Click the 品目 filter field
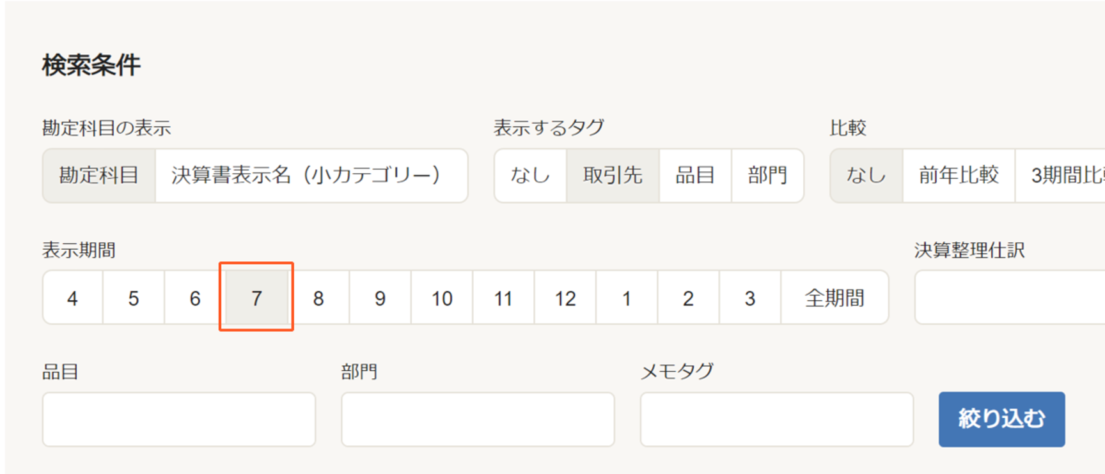Viewport: 1105px width, 474px height. pos(179,420)
